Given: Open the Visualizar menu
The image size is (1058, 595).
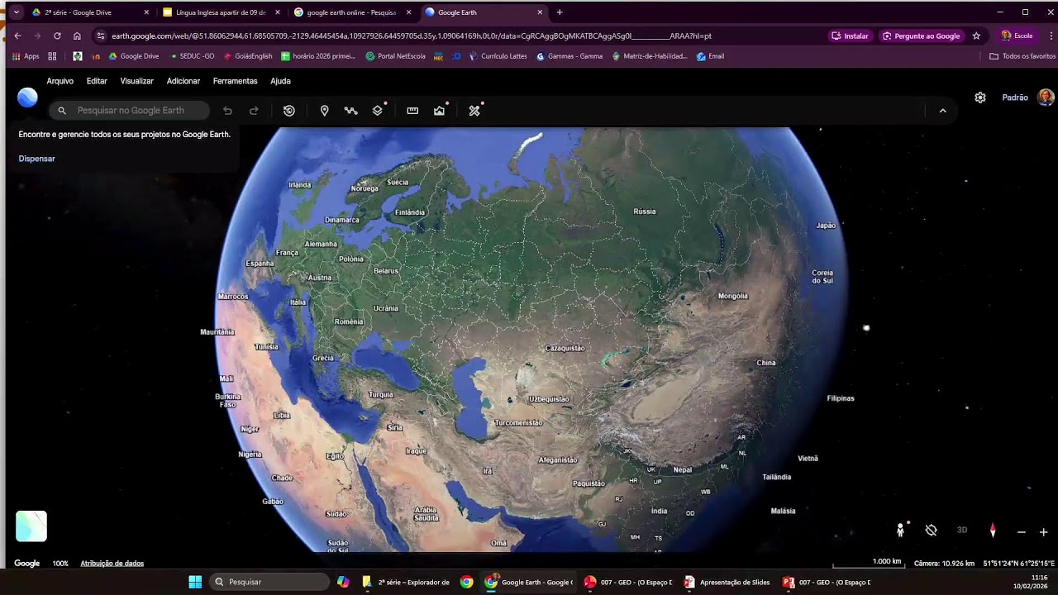Looking at the screenshot, I should (x=137, y=81).
